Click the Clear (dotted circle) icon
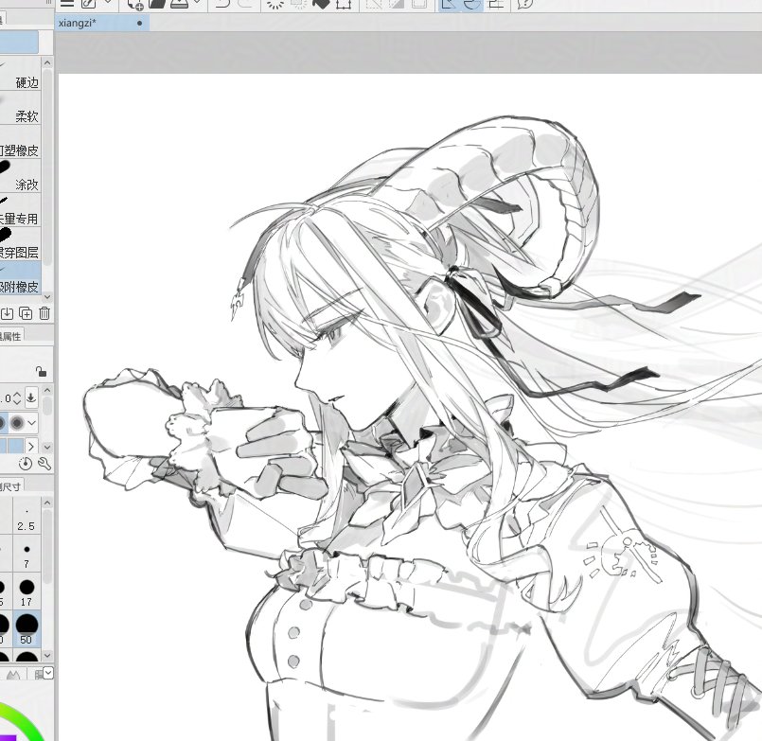762x741 pixels. coord(276,4)
